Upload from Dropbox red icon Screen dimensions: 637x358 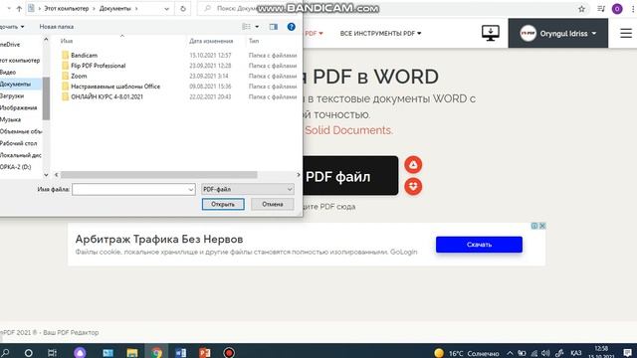point(413,187)
